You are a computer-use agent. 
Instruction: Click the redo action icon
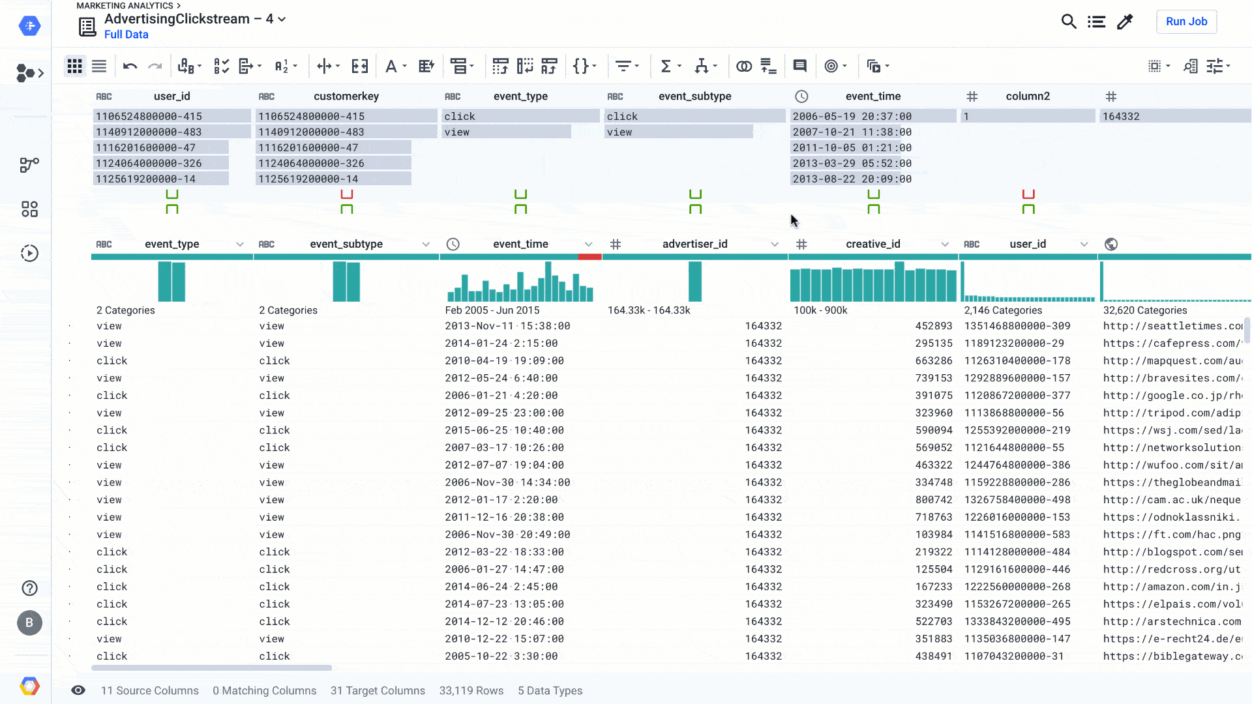pos(155,66)
